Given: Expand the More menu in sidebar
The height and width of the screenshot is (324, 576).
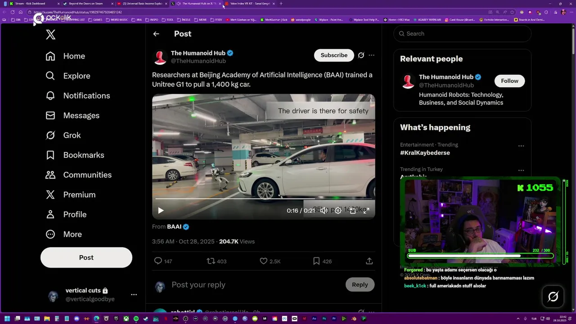Looking at the screenshot, I should tap(63, 234).
